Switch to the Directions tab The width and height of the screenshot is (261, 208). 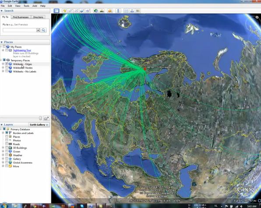[x=38, y=17]
